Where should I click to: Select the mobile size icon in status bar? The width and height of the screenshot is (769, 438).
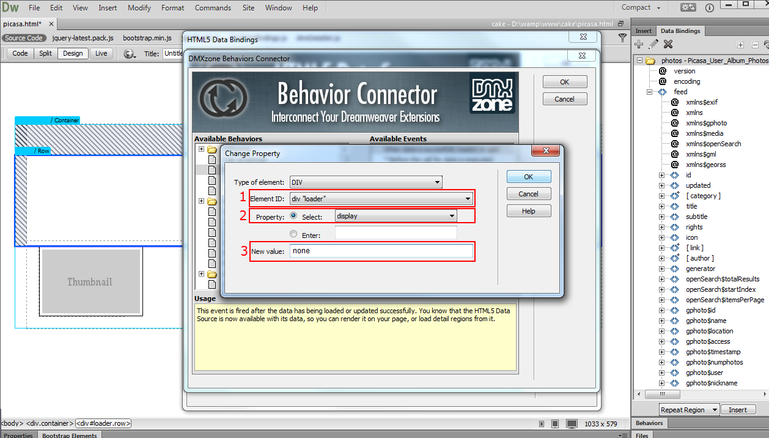pos(542,423)
